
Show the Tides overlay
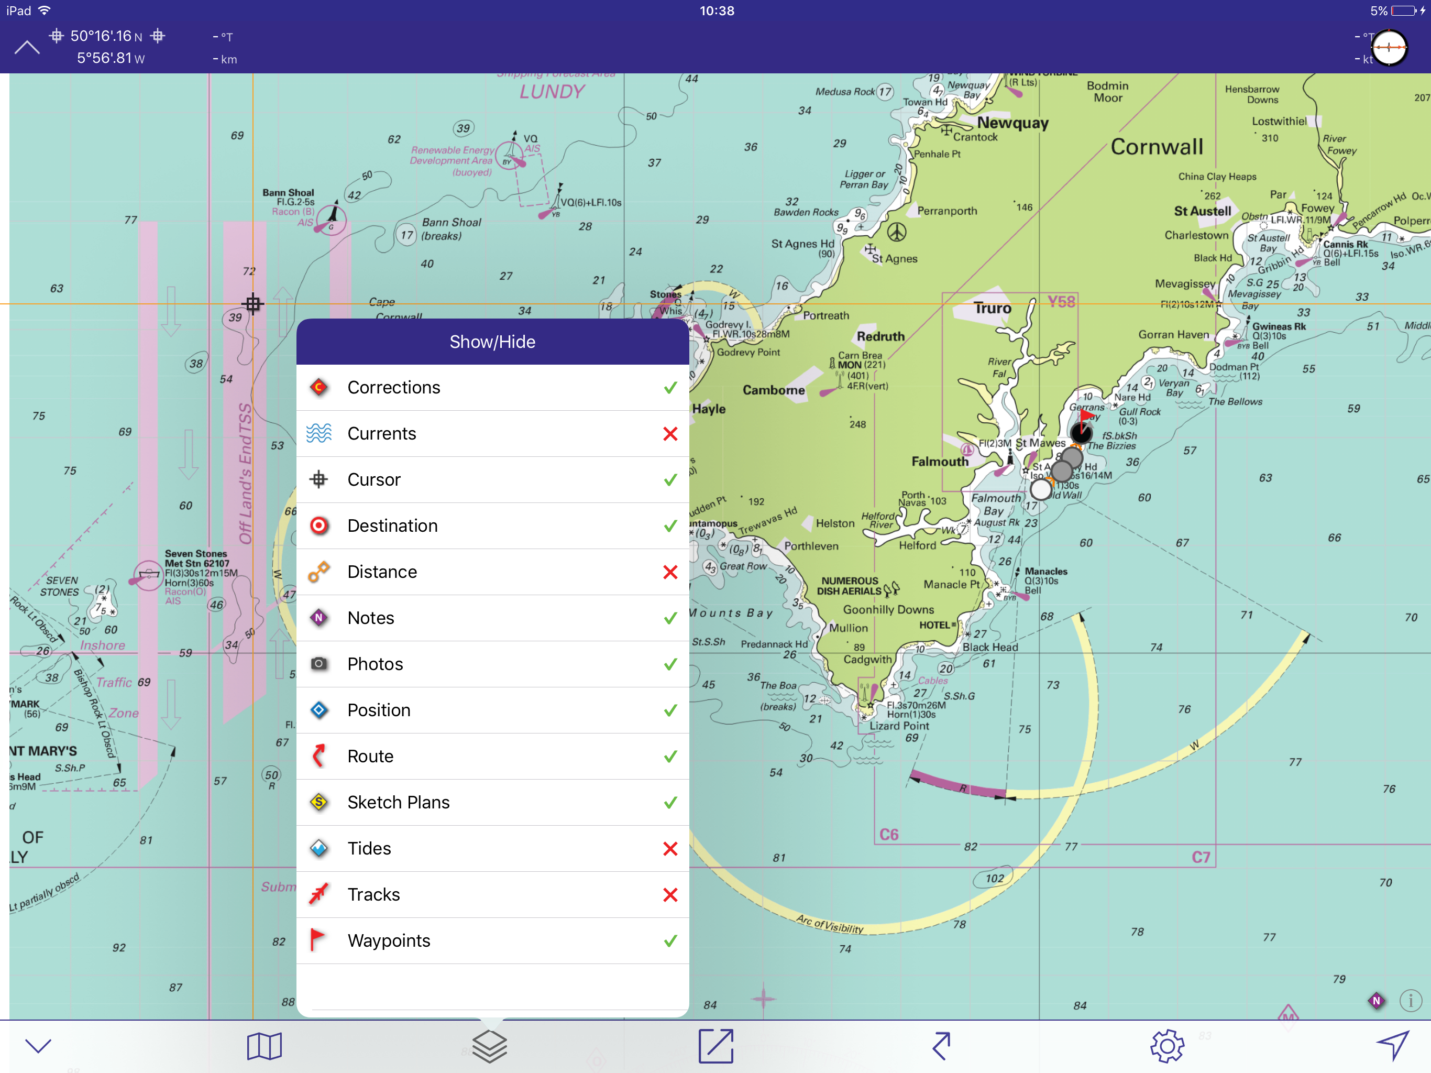(670, 848)
